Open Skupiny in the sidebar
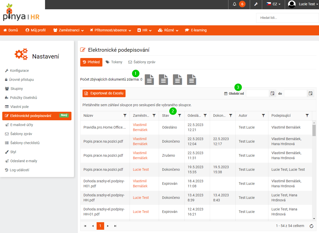The image size is (319, 233). pos(14,89)
